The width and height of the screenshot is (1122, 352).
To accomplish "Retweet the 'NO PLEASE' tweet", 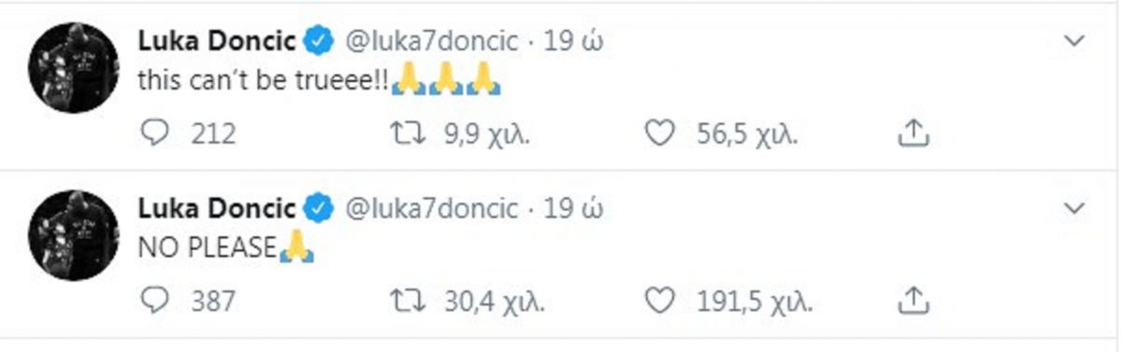I will [x=408, y=301].
